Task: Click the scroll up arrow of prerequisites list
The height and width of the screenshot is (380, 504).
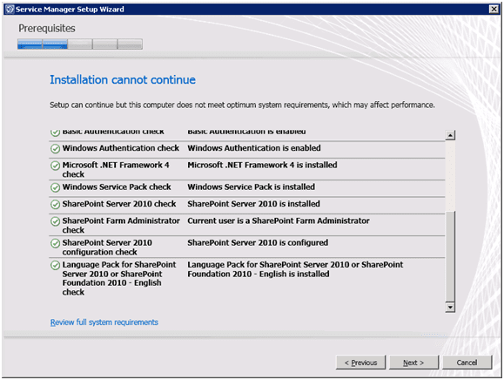Action: click(450, 135)
